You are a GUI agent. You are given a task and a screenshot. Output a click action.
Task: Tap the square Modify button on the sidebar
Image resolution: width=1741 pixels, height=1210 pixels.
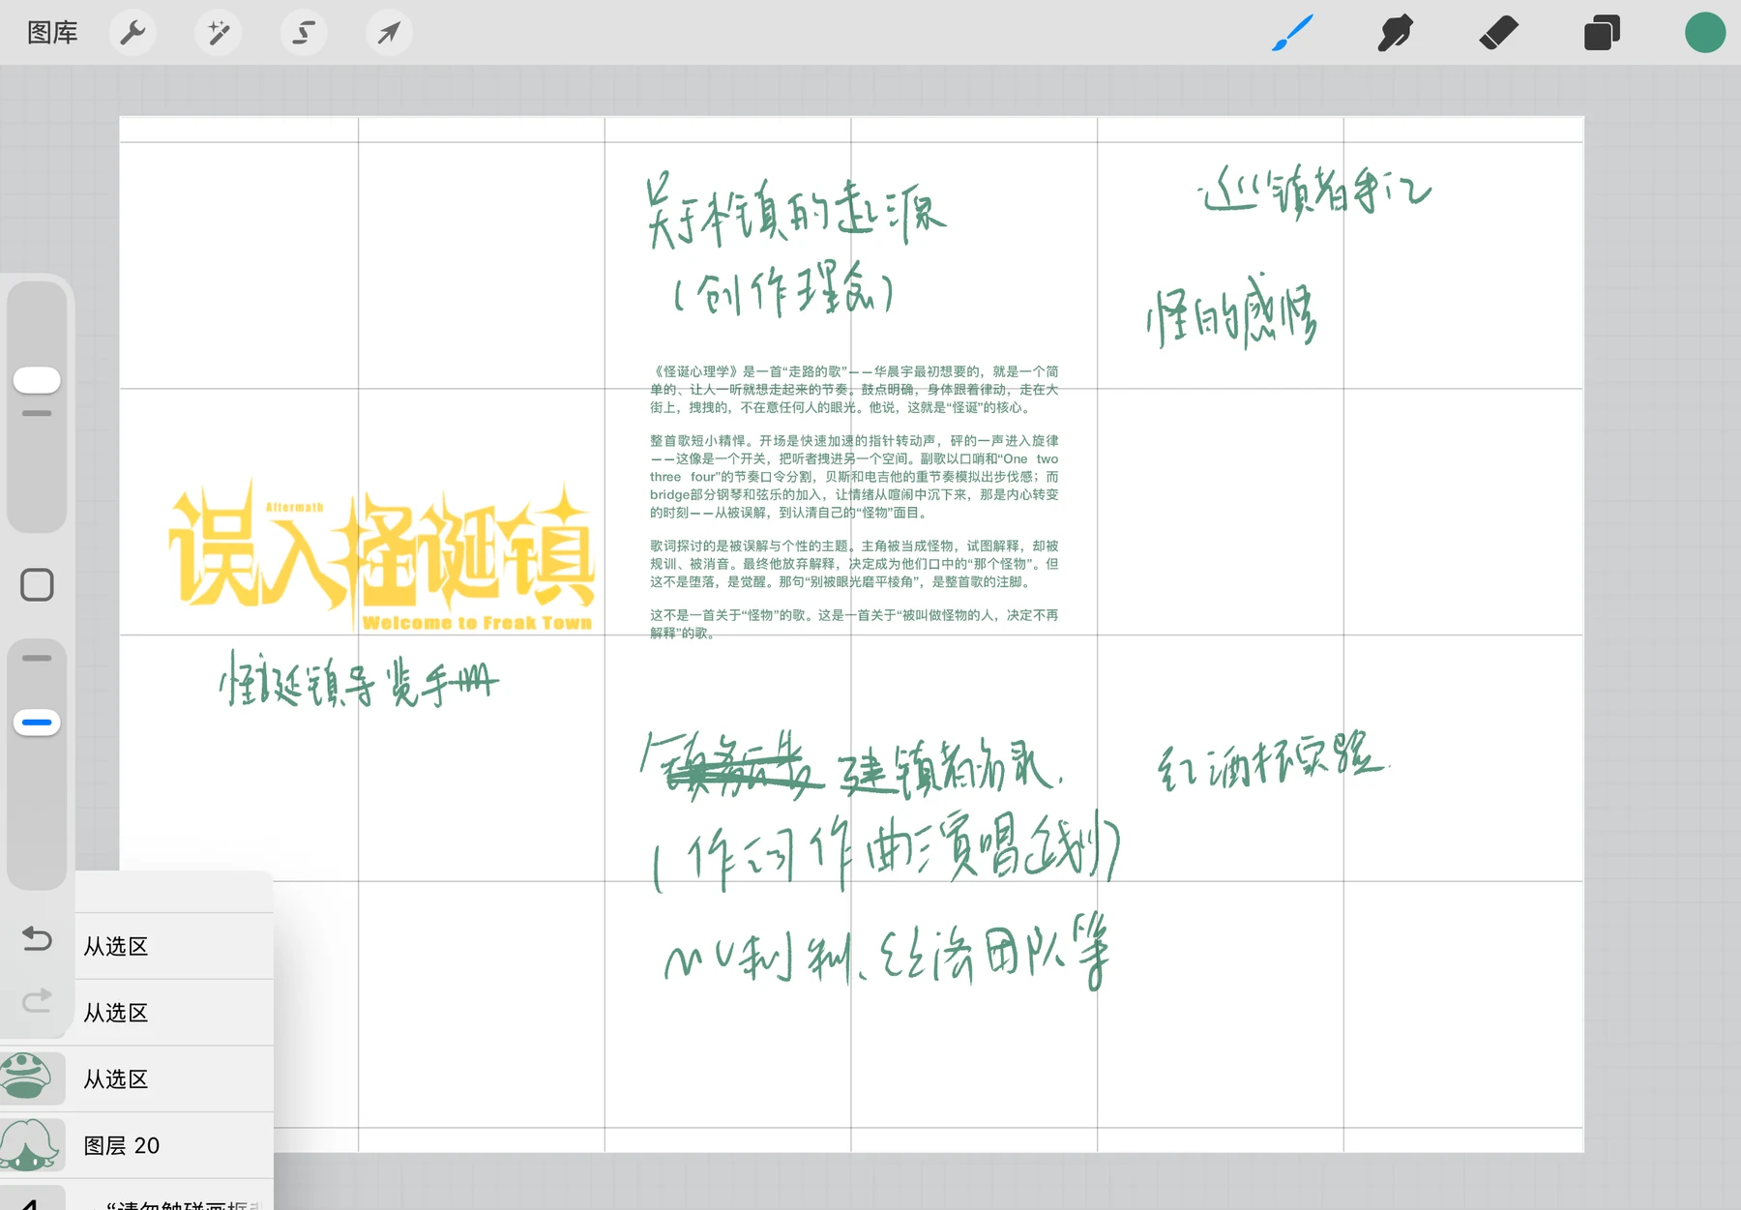tap(37, 584)
